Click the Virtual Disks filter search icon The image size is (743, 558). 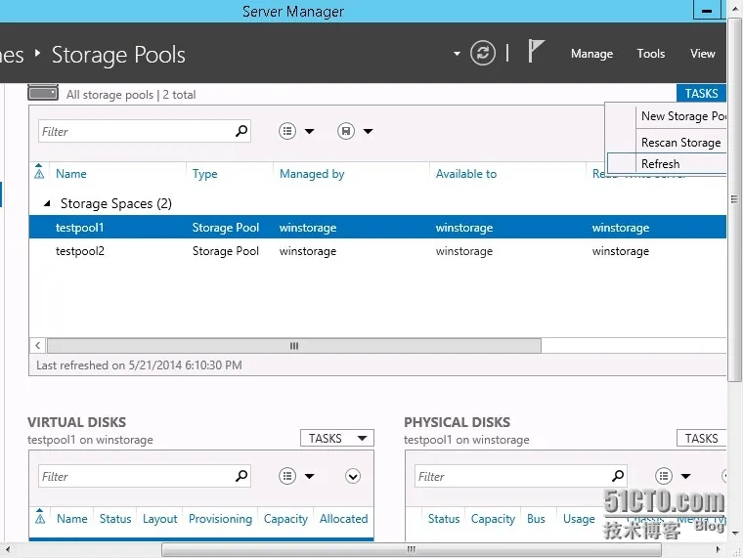(241, 476)
